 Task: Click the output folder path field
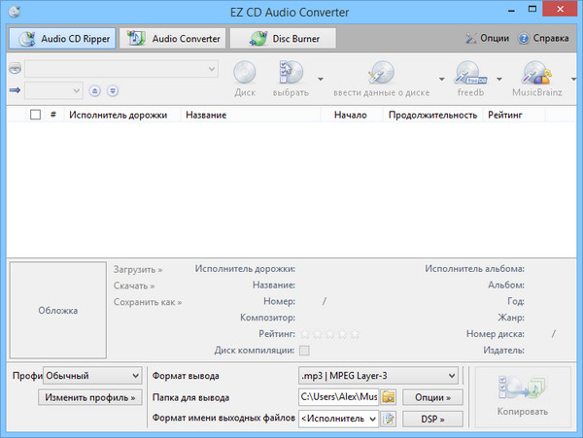tap(338, 397)
